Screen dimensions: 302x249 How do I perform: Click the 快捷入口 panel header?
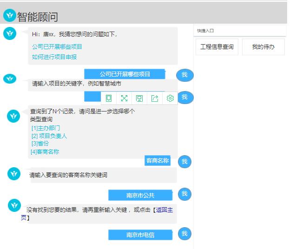pyautogui.click(x=205, y=31)
